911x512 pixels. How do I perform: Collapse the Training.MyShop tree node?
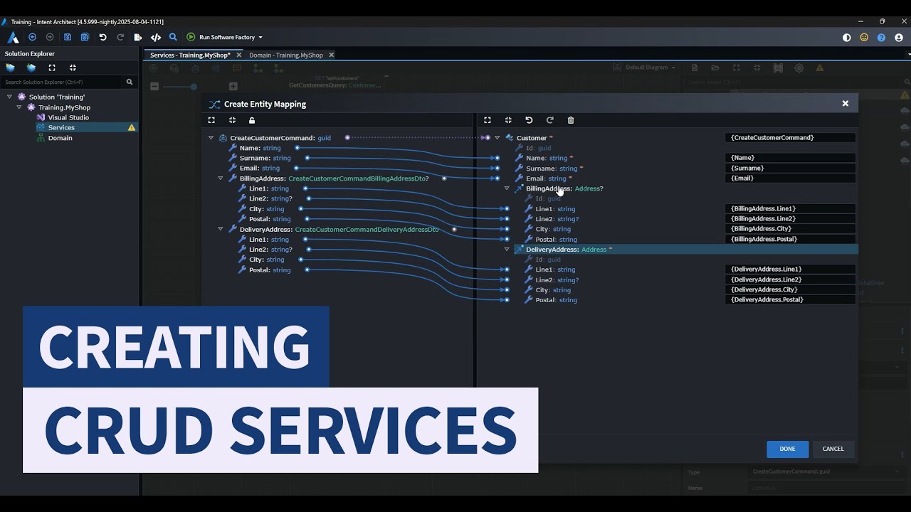(x=19, y=107)
